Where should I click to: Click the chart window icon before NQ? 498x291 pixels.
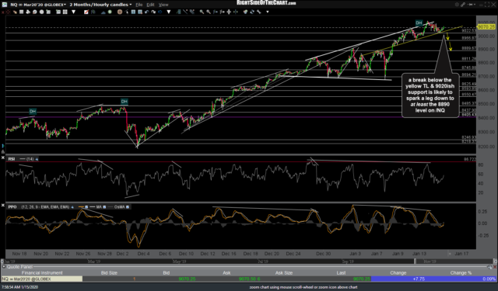click(x=5, y=5)
